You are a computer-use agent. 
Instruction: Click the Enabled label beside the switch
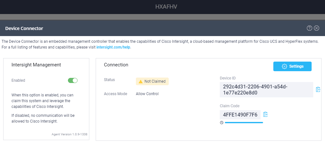18,80
